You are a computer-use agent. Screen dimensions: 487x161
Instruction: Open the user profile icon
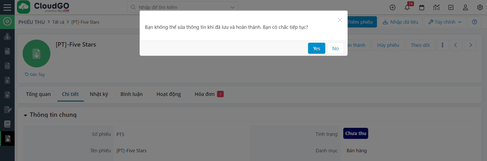tap(465, 7)
